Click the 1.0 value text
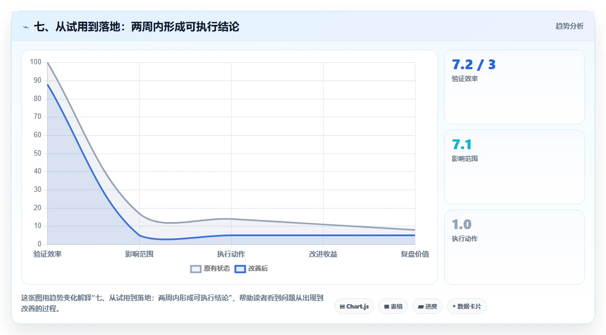 pos(462,224)
